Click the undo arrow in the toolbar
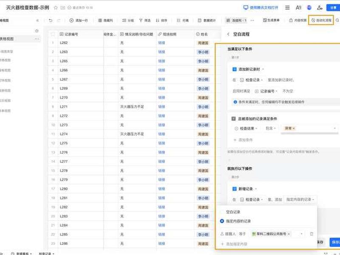This screenshot has height=255, width=340. coord(51,20)
